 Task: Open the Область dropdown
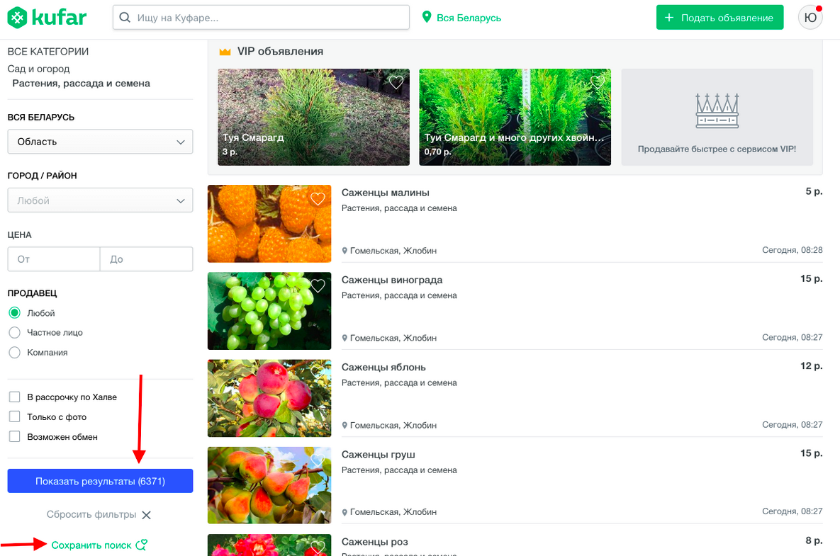coord(100,142)
